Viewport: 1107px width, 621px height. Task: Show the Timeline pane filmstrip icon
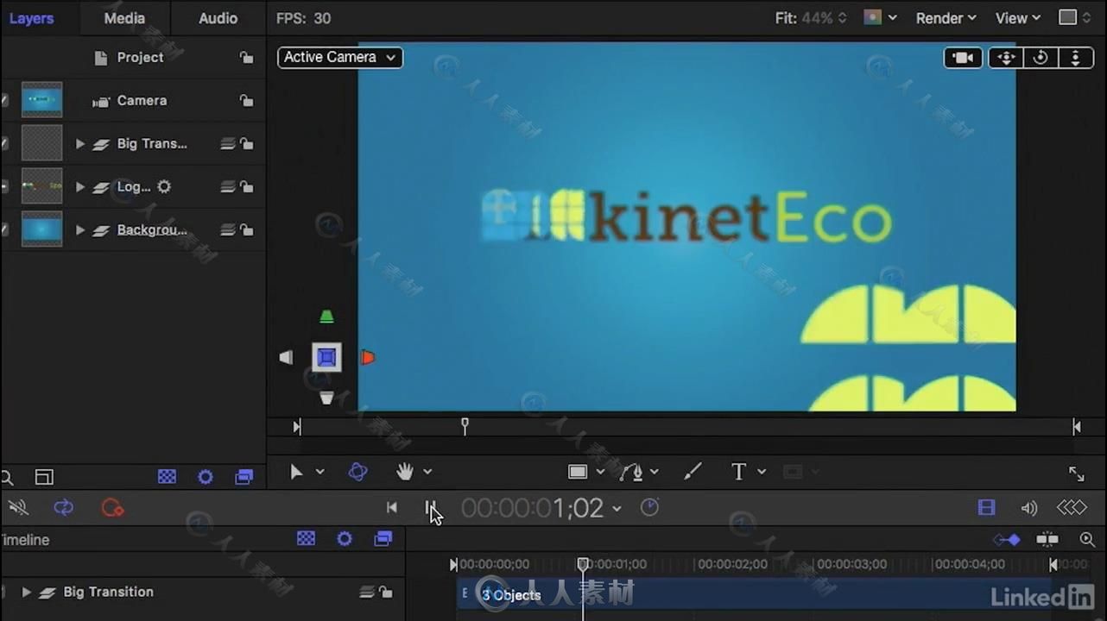pyautogui.click(x=987, y=508)
